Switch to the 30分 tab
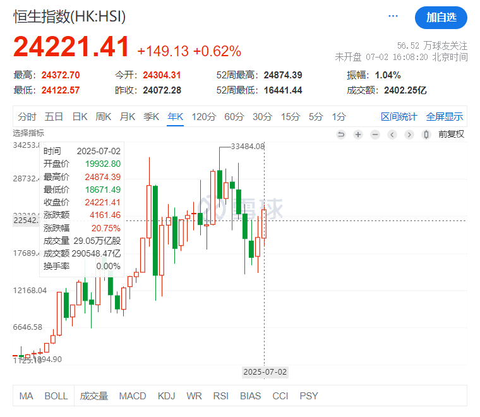The height and width of the screenshot is (417, 480). click(x=262, y=117)
